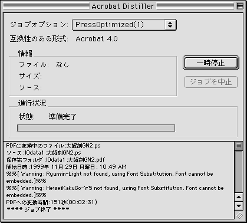Click log line PDFに変換中のファイル 大解剖GN2.ps
Image resolution: width=247 pixels, height=223 pixels.
click(53, 146)
